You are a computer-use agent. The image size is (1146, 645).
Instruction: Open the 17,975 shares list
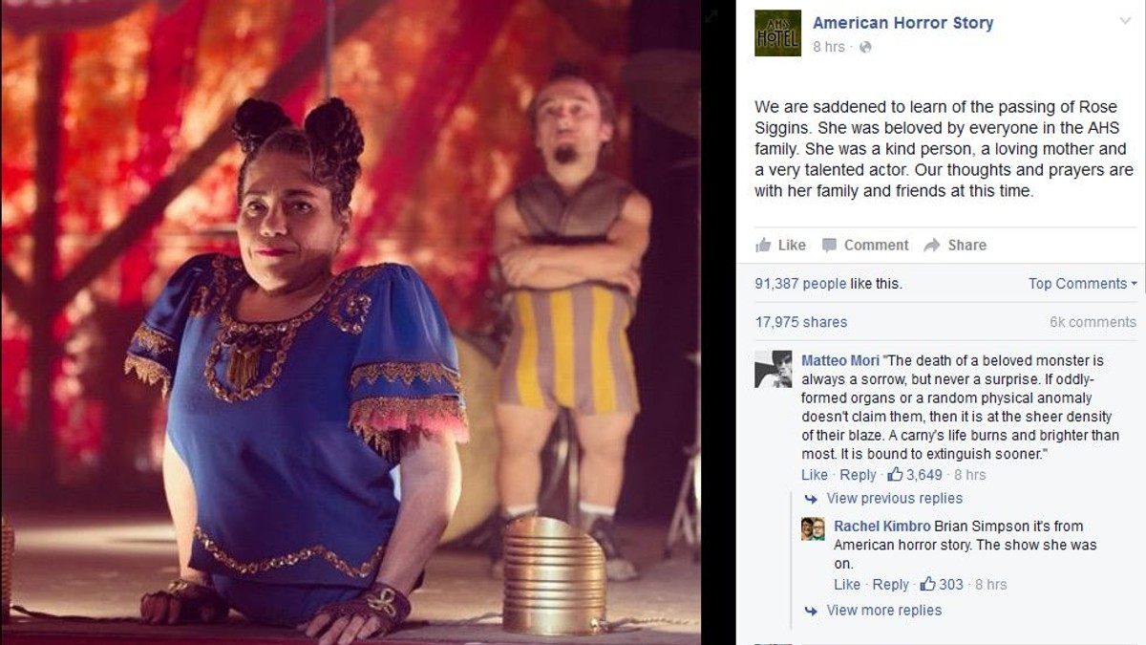click(x=801, y=322)
